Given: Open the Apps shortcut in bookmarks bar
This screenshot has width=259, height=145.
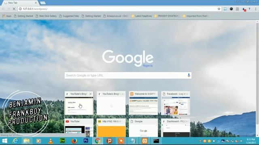Looking at the screenshot, I should (x=7, y=16).
